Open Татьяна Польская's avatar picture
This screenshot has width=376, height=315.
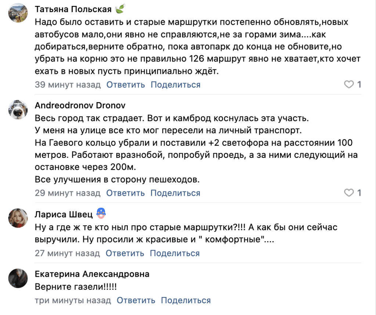[x=18, y=13]
